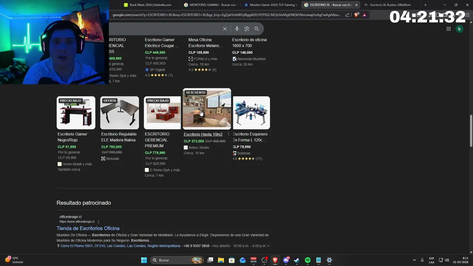
Task: Open File Explorer from the taskbar
Action: coord(221,260)
